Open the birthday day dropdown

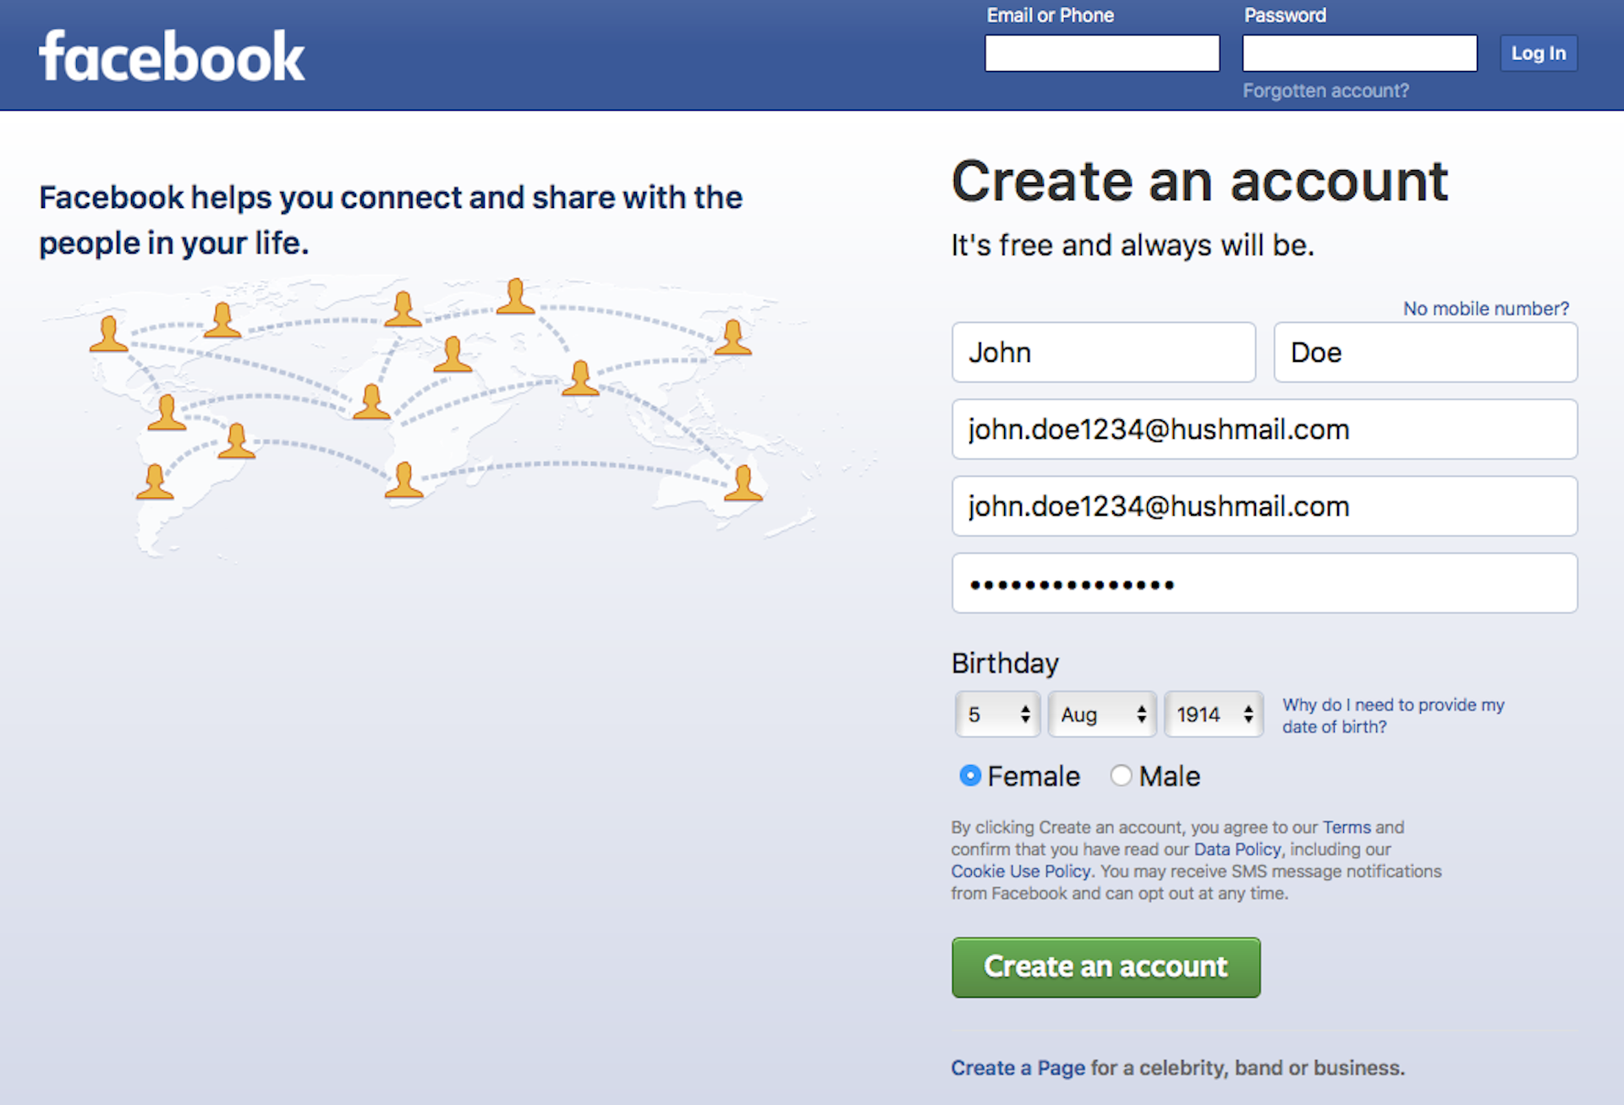tap(998, 714)
